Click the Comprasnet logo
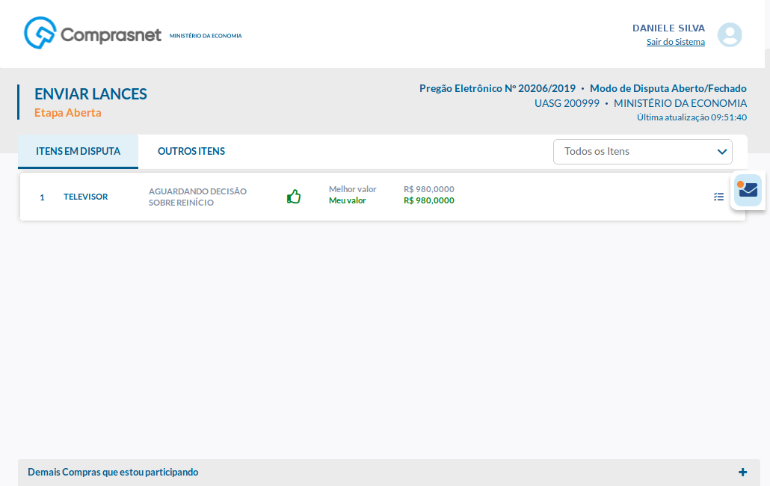The width and height of the screenshot is (770, 486). 93,34
